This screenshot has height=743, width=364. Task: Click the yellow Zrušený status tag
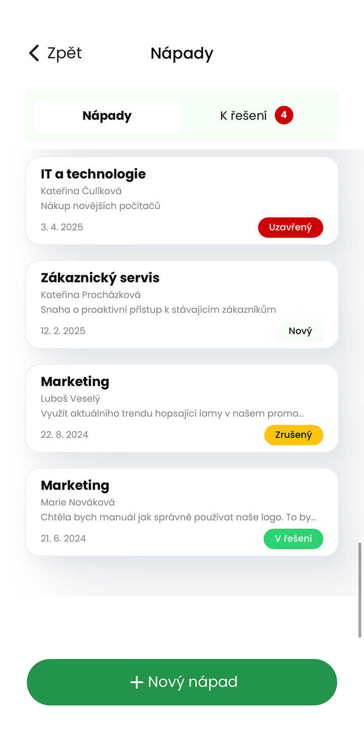point(293,435)
